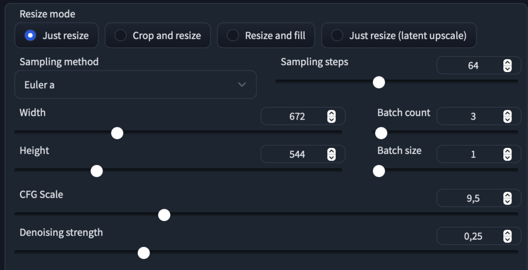Image resolution: width=528 pixels, height=270 pixels.
Task: Click the Height input field showing 544
Action: coord(303,154)
